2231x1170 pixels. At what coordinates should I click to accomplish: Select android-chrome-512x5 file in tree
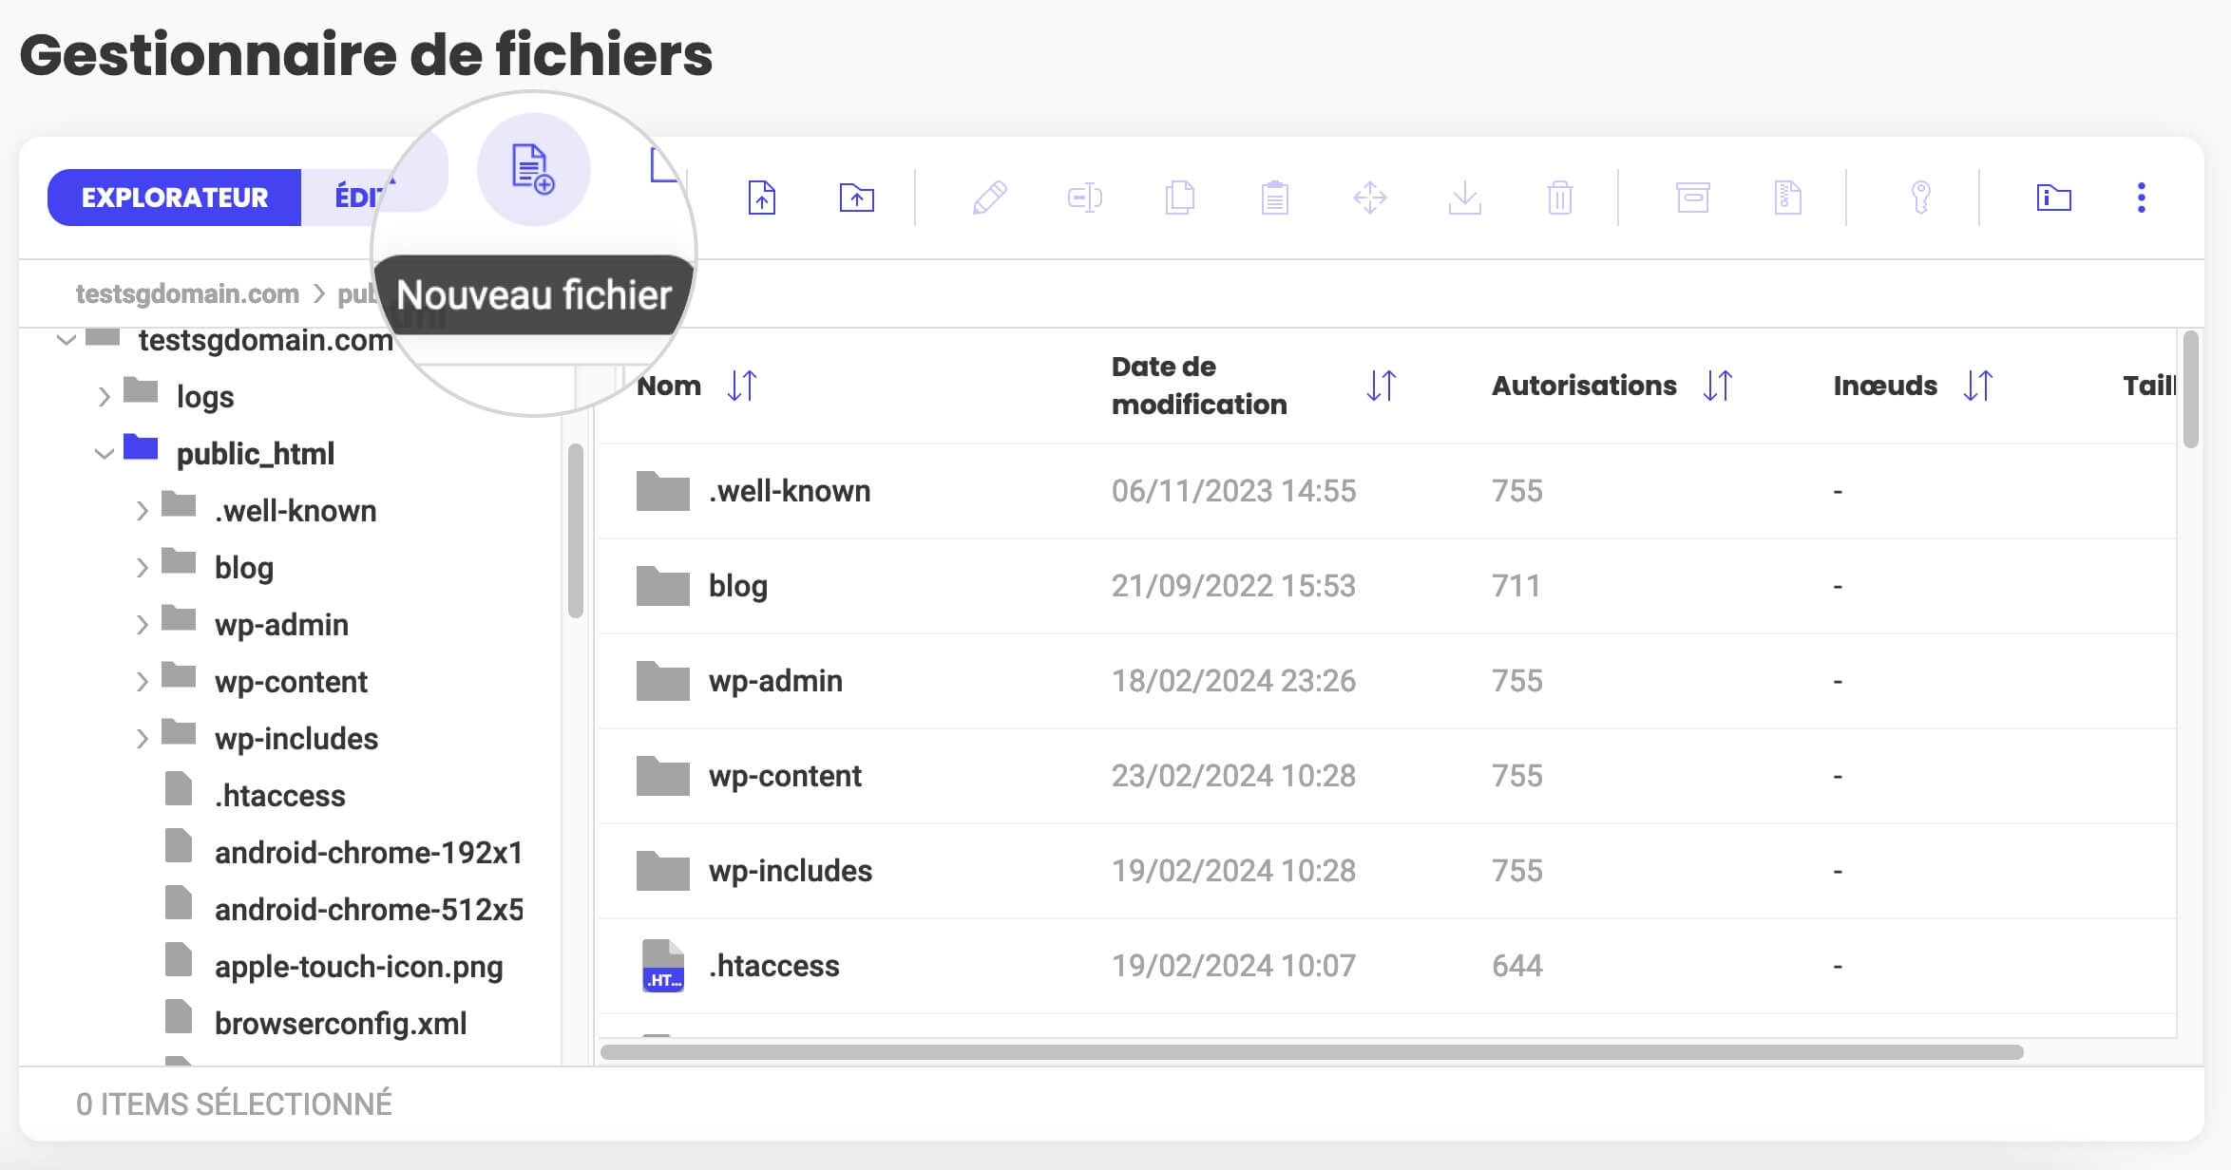(369, 910)
